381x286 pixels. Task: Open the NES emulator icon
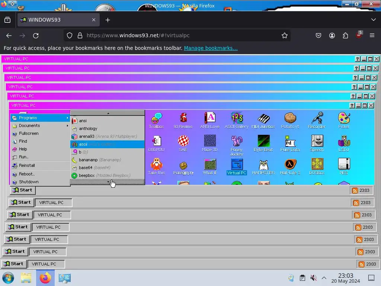pyautogui.click(x=343, y=166)
